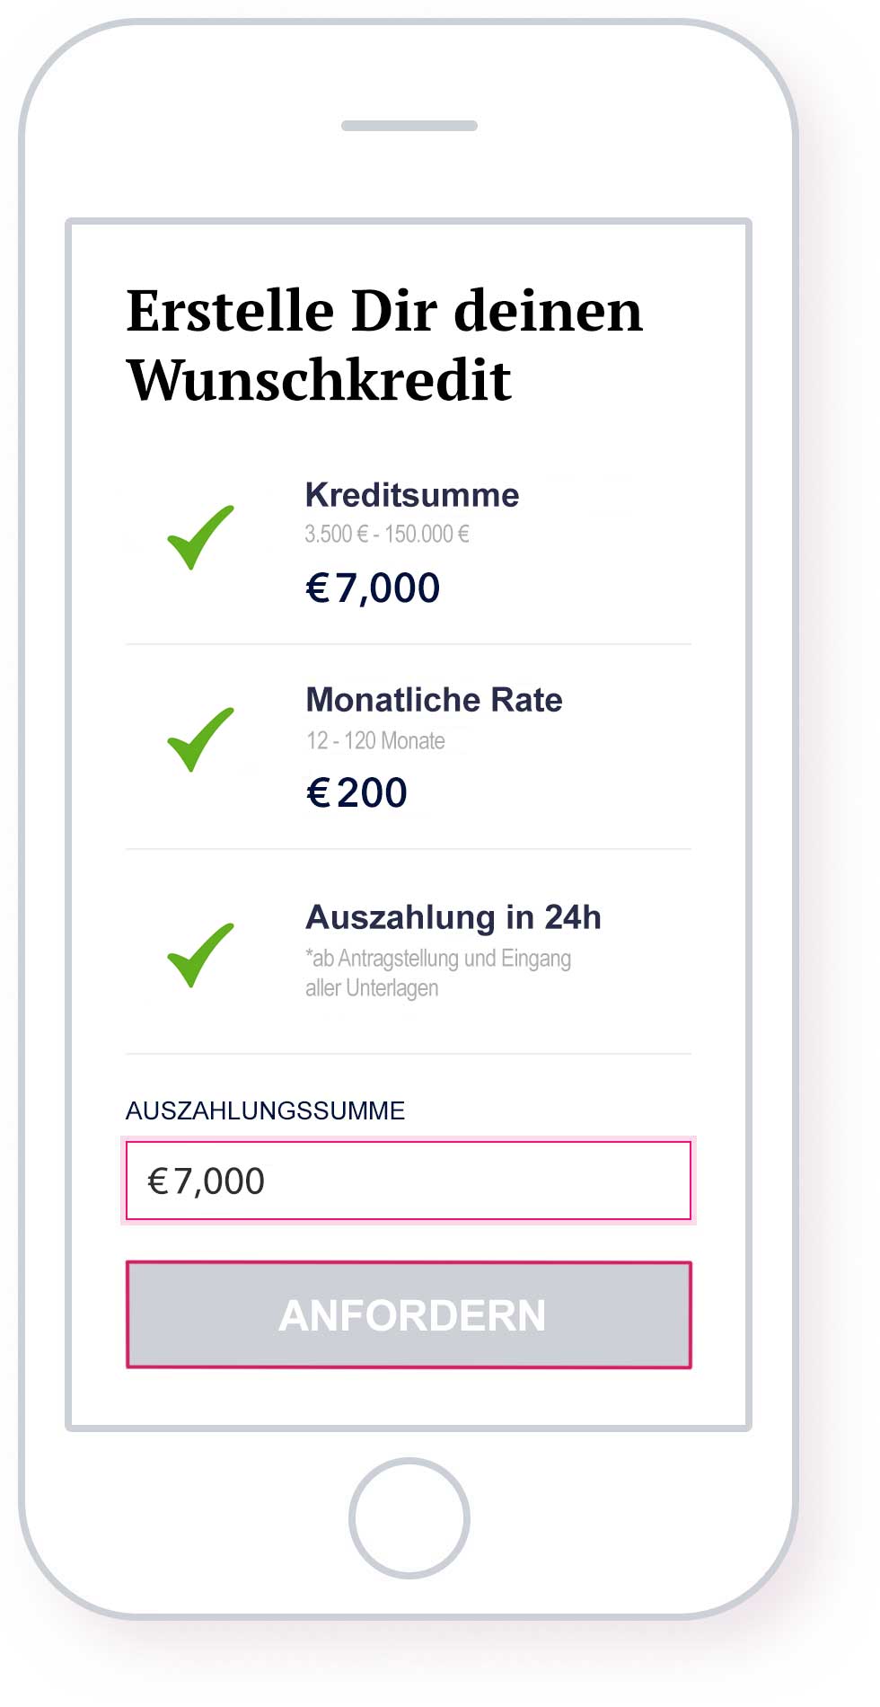Click the green checkmark beside Auszahlung in 24h
The image size is (880, 1707).
click(200, 955)
